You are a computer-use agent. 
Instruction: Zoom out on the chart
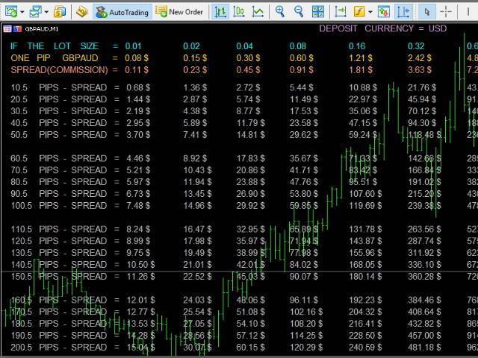coord(299,11)
